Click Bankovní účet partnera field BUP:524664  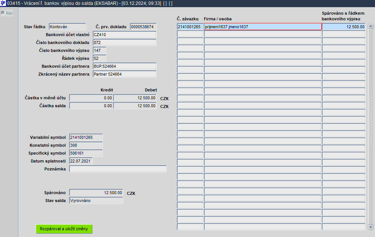click(124, 66)
